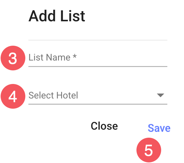Open the Select Hotel dropdown

click(x=98, y=95)
